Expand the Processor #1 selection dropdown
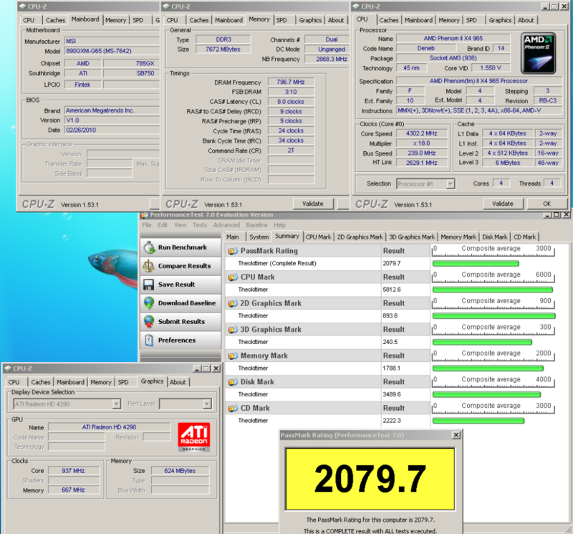This screenshot has height=534, width=573. pos(450,184)
